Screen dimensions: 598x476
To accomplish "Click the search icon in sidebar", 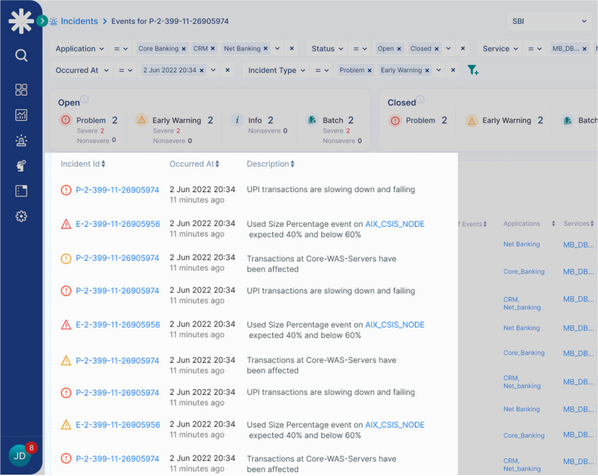I will [21, 55].
